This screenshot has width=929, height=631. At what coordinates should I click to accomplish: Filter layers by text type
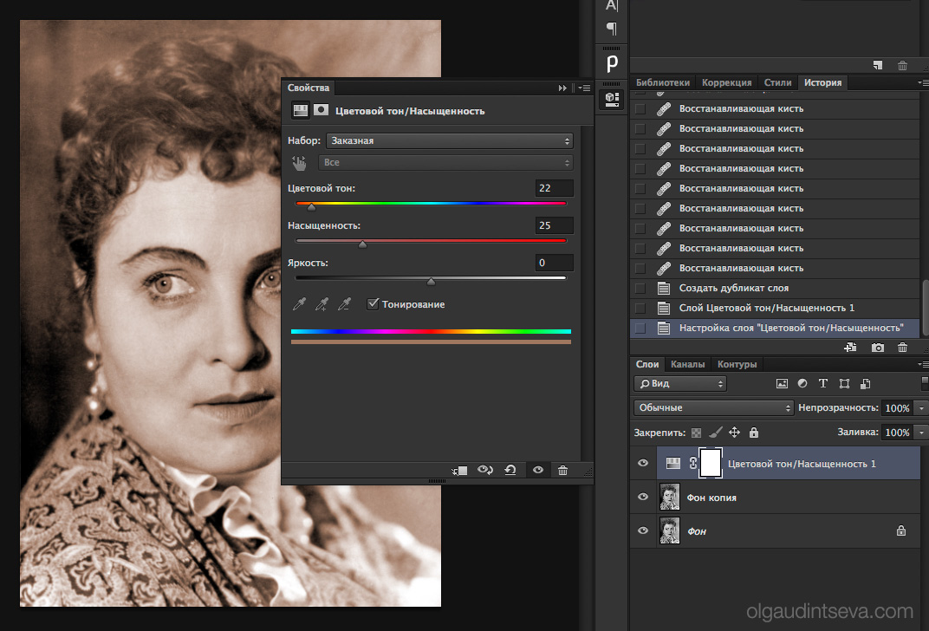(823, 384)
